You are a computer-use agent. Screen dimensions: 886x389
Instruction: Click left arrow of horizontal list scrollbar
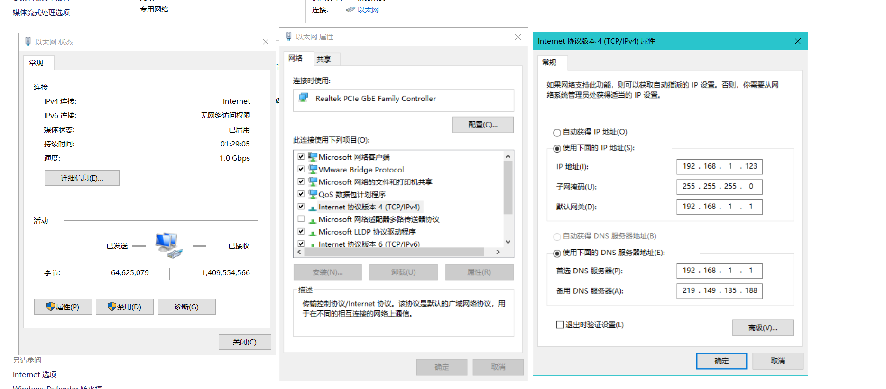tap(299, 252)
